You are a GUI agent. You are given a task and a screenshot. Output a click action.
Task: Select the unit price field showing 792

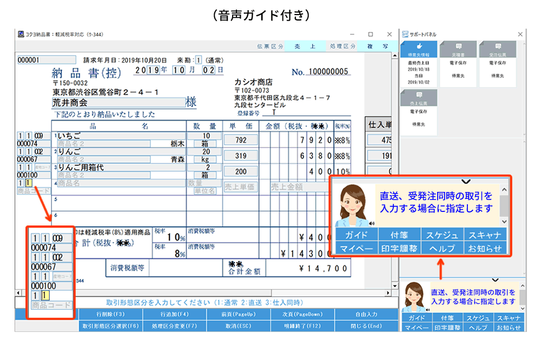[241, 141]
